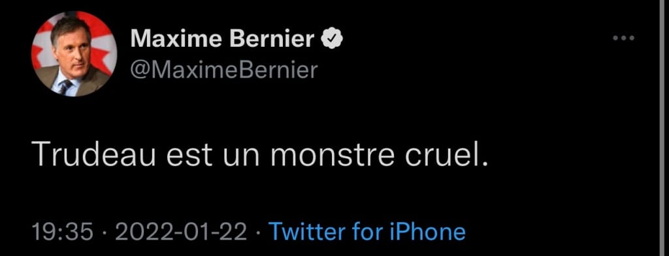This screenshot has width=669, height=256.
Task: Open the Maxime Bernier display name
Action: 223,40
